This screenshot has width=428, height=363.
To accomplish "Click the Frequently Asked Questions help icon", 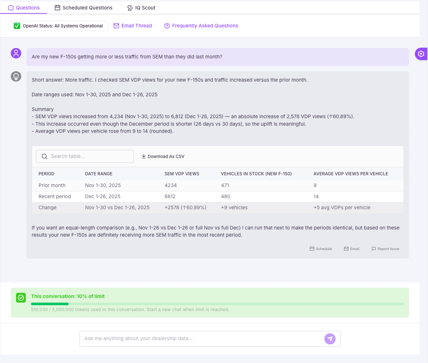I will pyautogui.click(x=167, y=25).
